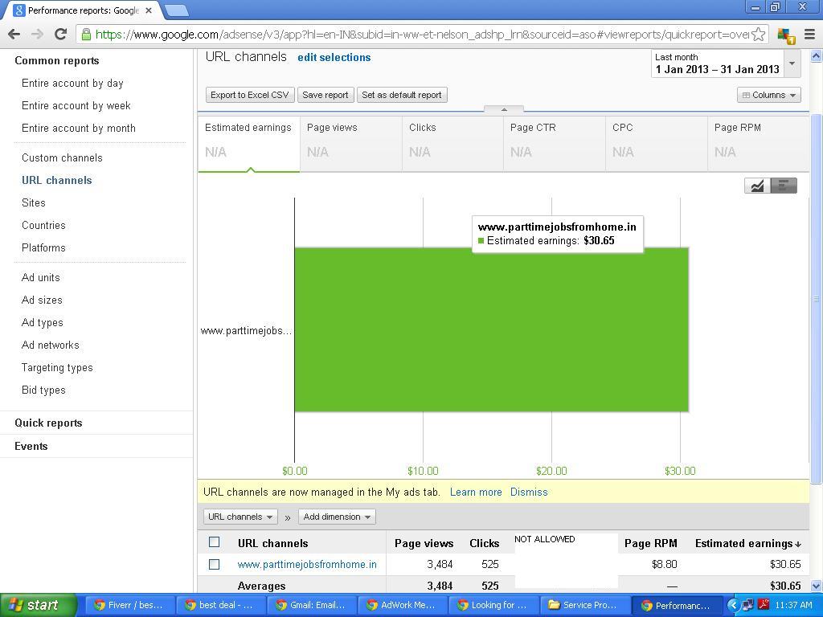Click the browser back arrow

tap(14, 35)
